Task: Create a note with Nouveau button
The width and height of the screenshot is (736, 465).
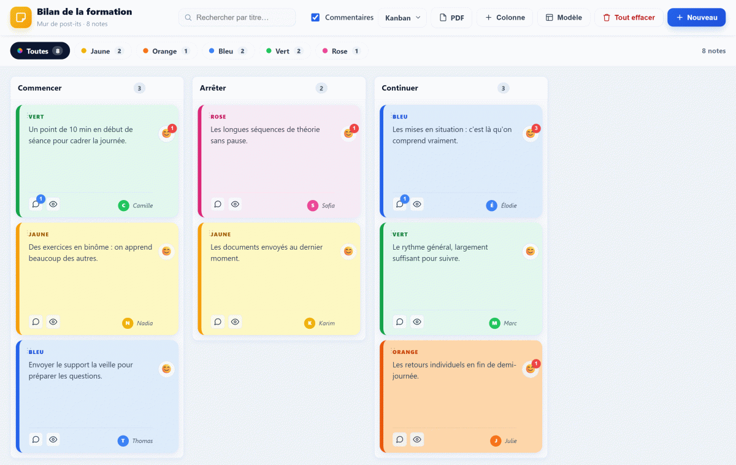Action: (x=696, y=18)
